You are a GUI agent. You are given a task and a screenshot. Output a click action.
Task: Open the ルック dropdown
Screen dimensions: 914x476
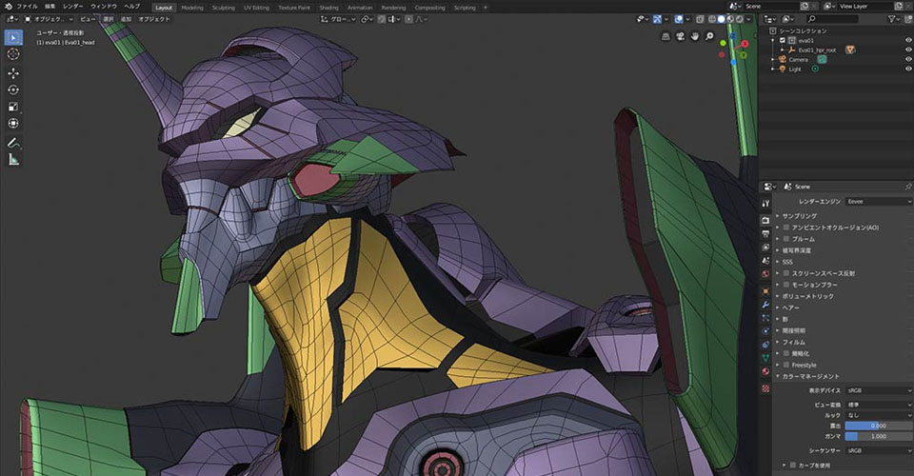tap(879, 415)
